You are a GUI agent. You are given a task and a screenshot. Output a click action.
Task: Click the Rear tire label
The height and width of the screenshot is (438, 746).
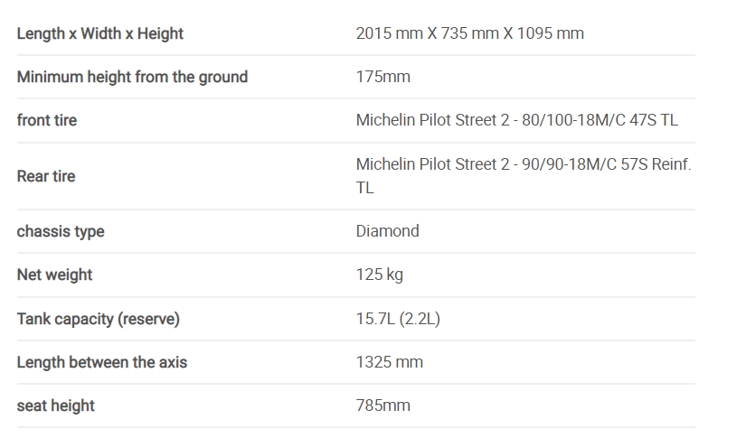point(46,176)
